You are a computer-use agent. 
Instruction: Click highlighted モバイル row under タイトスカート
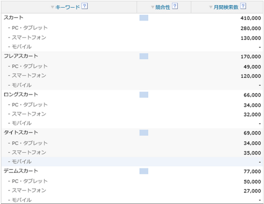(x=132, y=161)
